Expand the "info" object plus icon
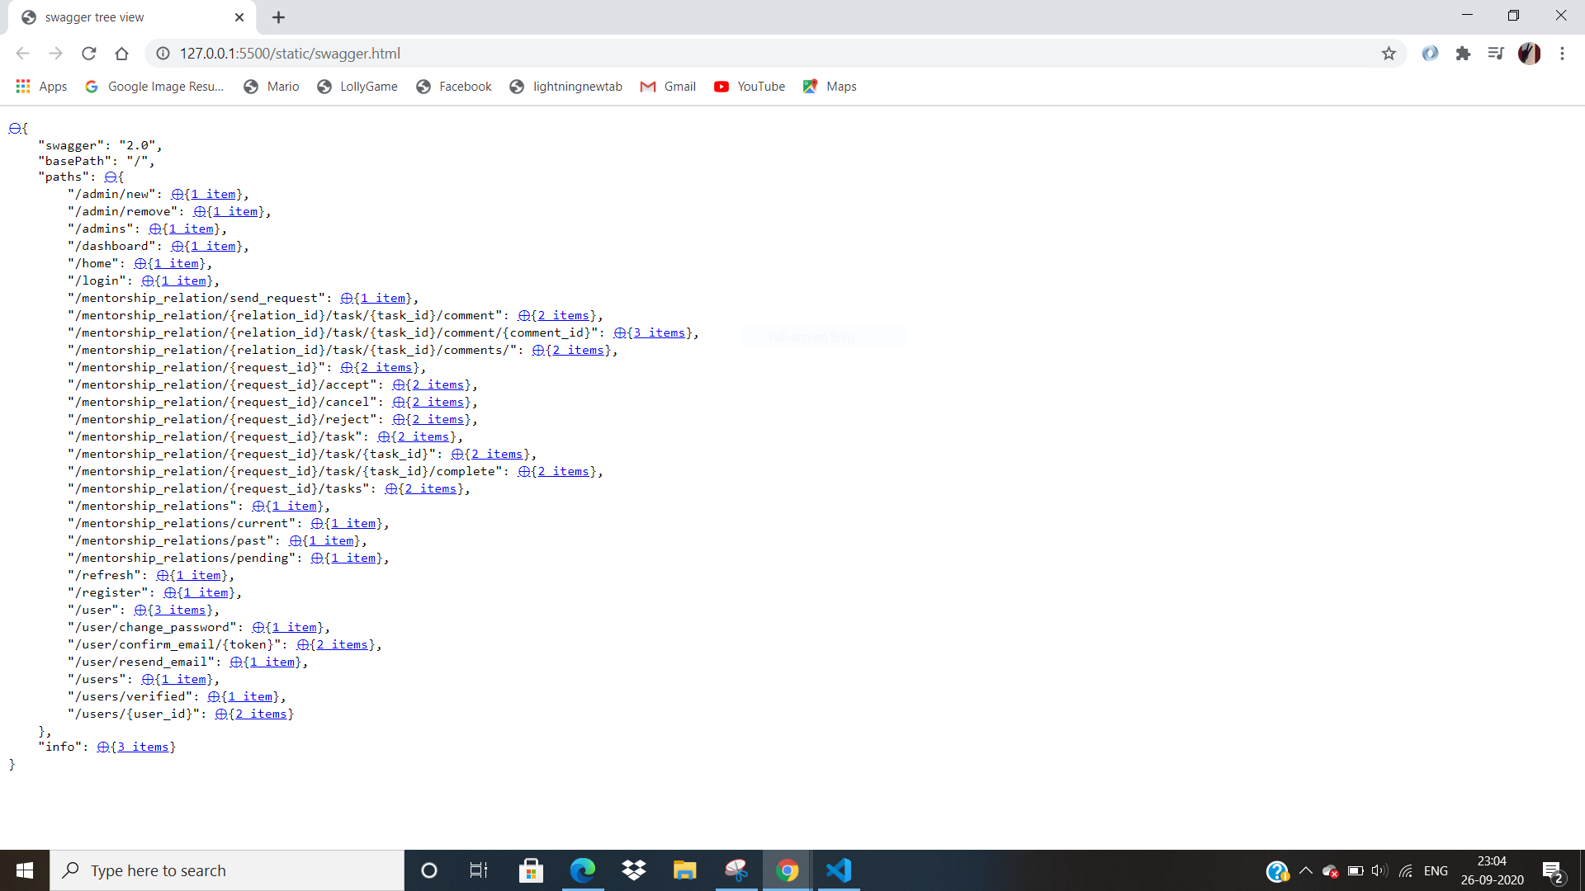Viewport: 1585px width, 891px height. pyautogui.click(x=102, y=747)
